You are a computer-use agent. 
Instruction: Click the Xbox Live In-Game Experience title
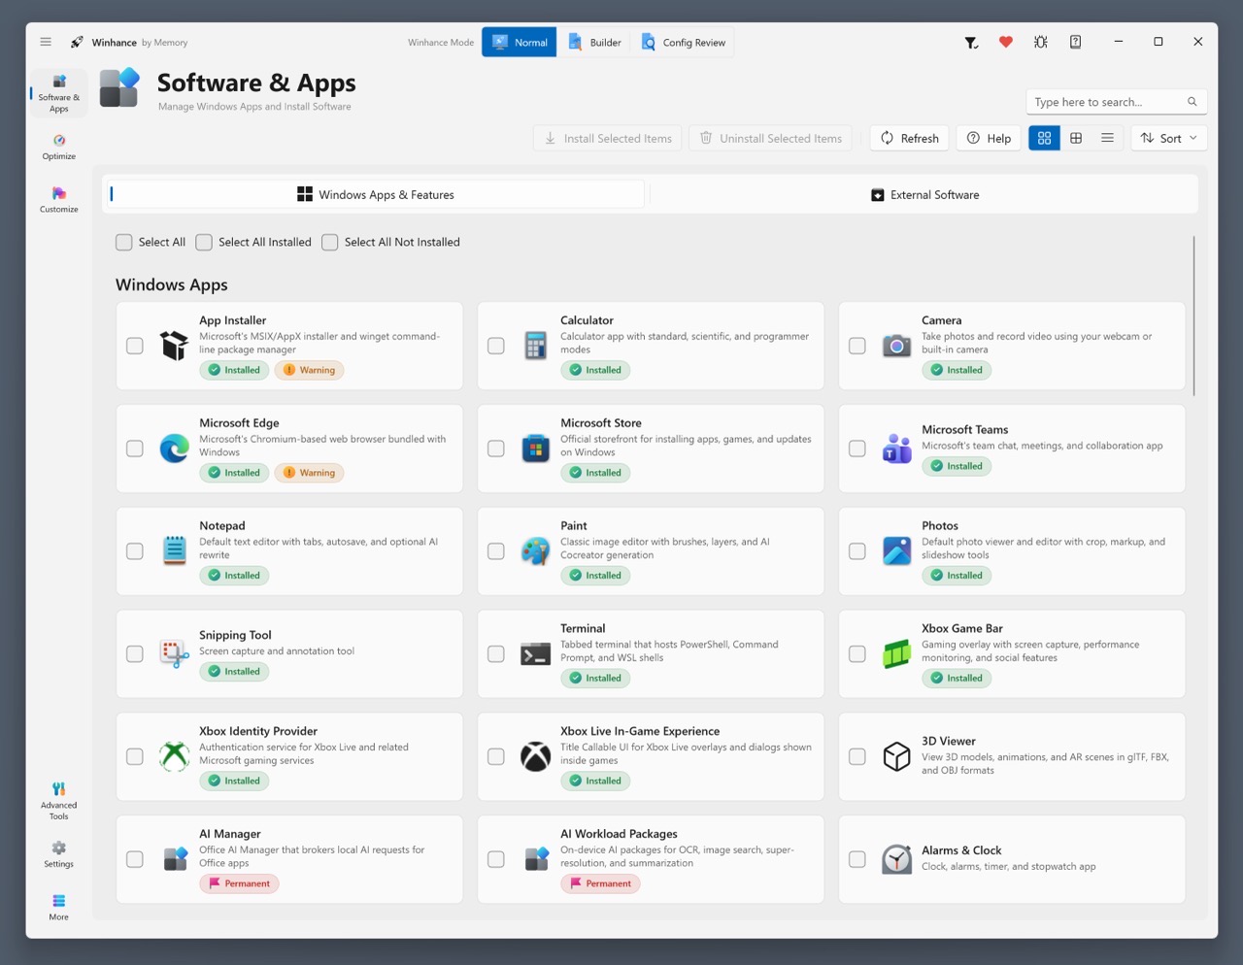640,731
